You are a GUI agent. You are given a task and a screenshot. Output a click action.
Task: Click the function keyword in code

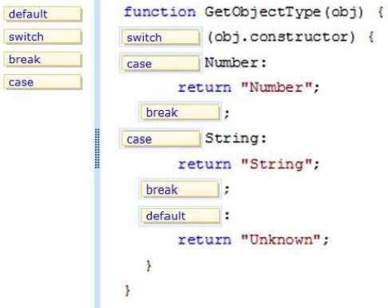(x=160, y=12)
